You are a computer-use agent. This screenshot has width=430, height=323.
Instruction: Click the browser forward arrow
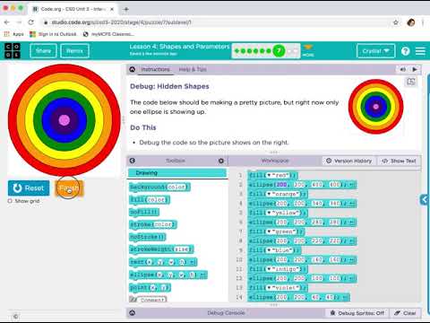pos(19,22)
